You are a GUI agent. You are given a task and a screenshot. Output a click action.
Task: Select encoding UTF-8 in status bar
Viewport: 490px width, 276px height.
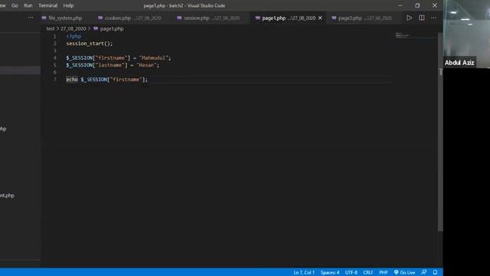[351, 273]
